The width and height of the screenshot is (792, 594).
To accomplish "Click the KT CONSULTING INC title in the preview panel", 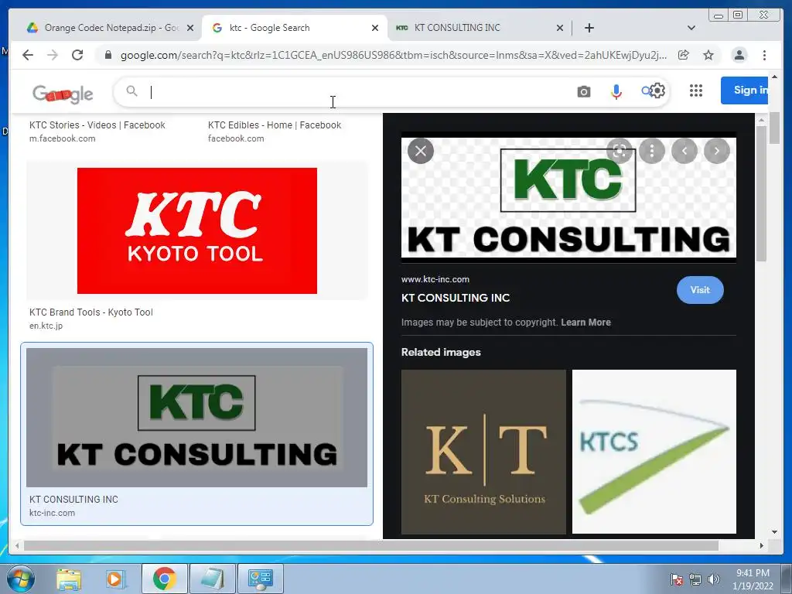I will 456,298.
